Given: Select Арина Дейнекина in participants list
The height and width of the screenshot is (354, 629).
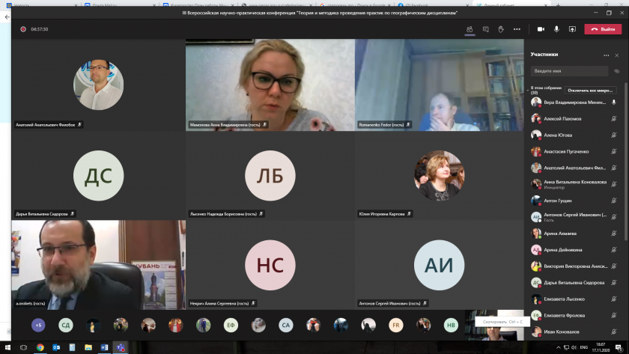Looking at the screenshot, I should tap(563, 249).
